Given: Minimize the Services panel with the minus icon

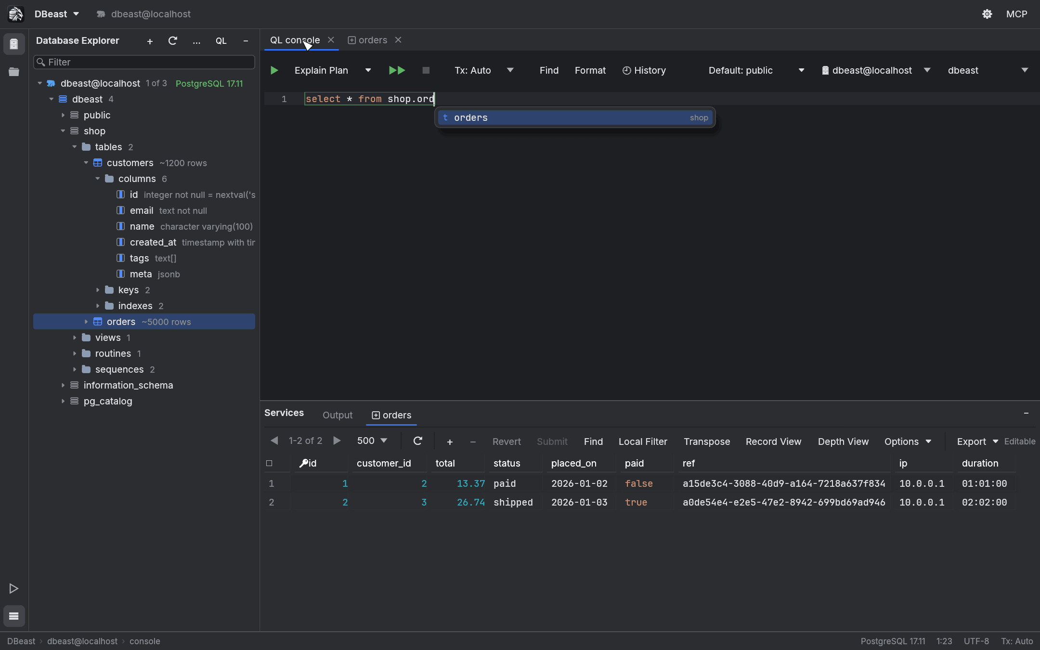Looking at the screenshot, I should [1026, 413].
